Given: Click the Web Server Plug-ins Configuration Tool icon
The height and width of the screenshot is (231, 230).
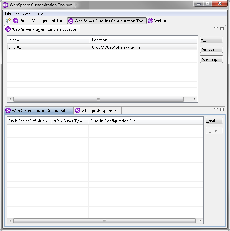Looking at the screenshot, I should click(71, 21).
